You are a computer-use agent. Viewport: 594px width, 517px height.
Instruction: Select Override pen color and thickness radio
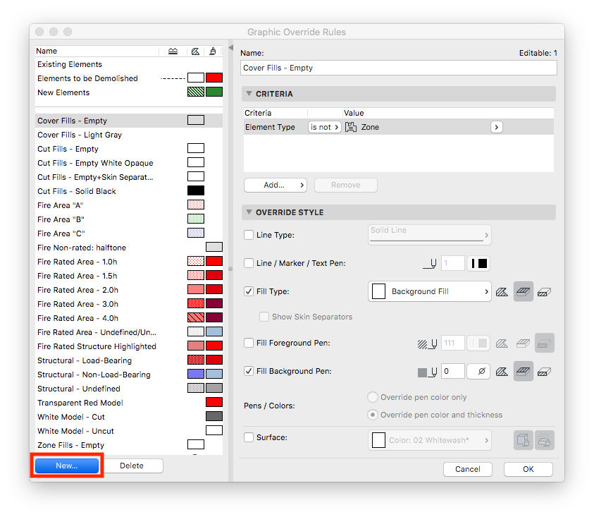(x=373, y=415)
